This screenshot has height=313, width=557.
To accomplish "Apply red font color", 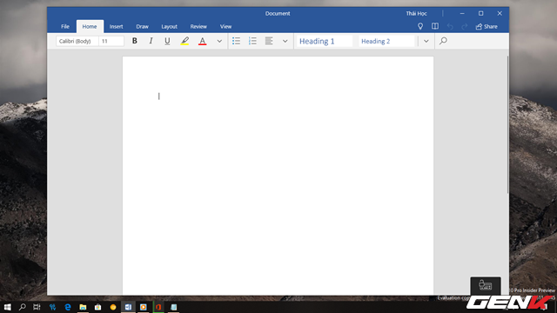I will 203,41.
